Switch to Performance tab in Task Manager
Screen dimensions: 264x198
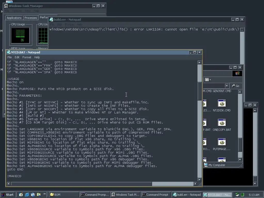pos(43,17)
